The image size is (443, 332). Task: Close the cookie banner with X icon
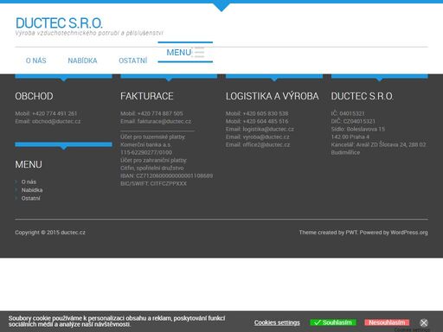(424, 322)
